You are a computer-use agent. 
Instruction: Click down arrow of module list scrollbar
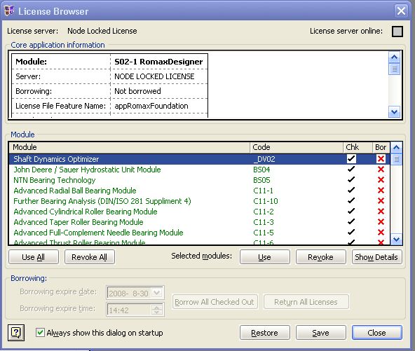point(396,240)
